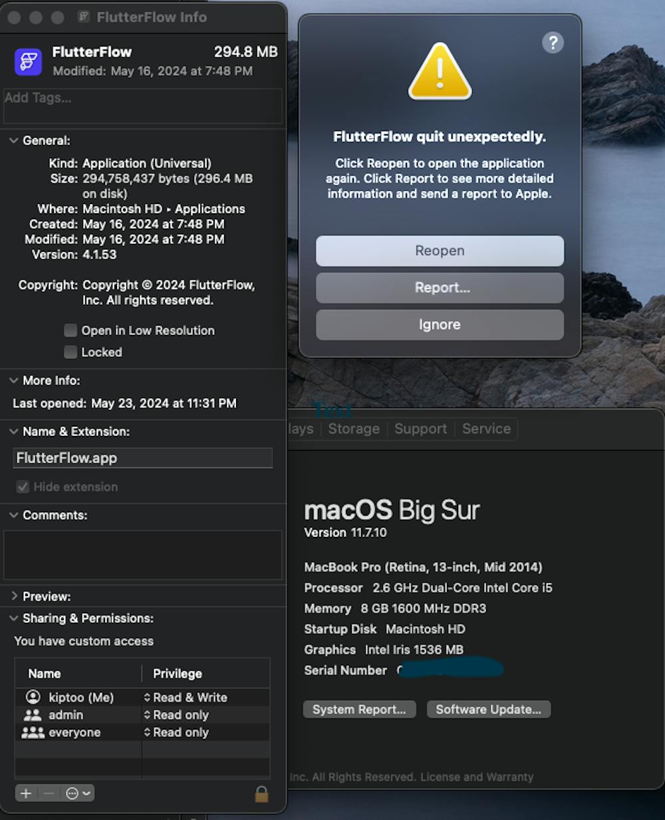The image size is (665, 820).
Task: Add a permission entry with plus button
Action: coord(26,793)
